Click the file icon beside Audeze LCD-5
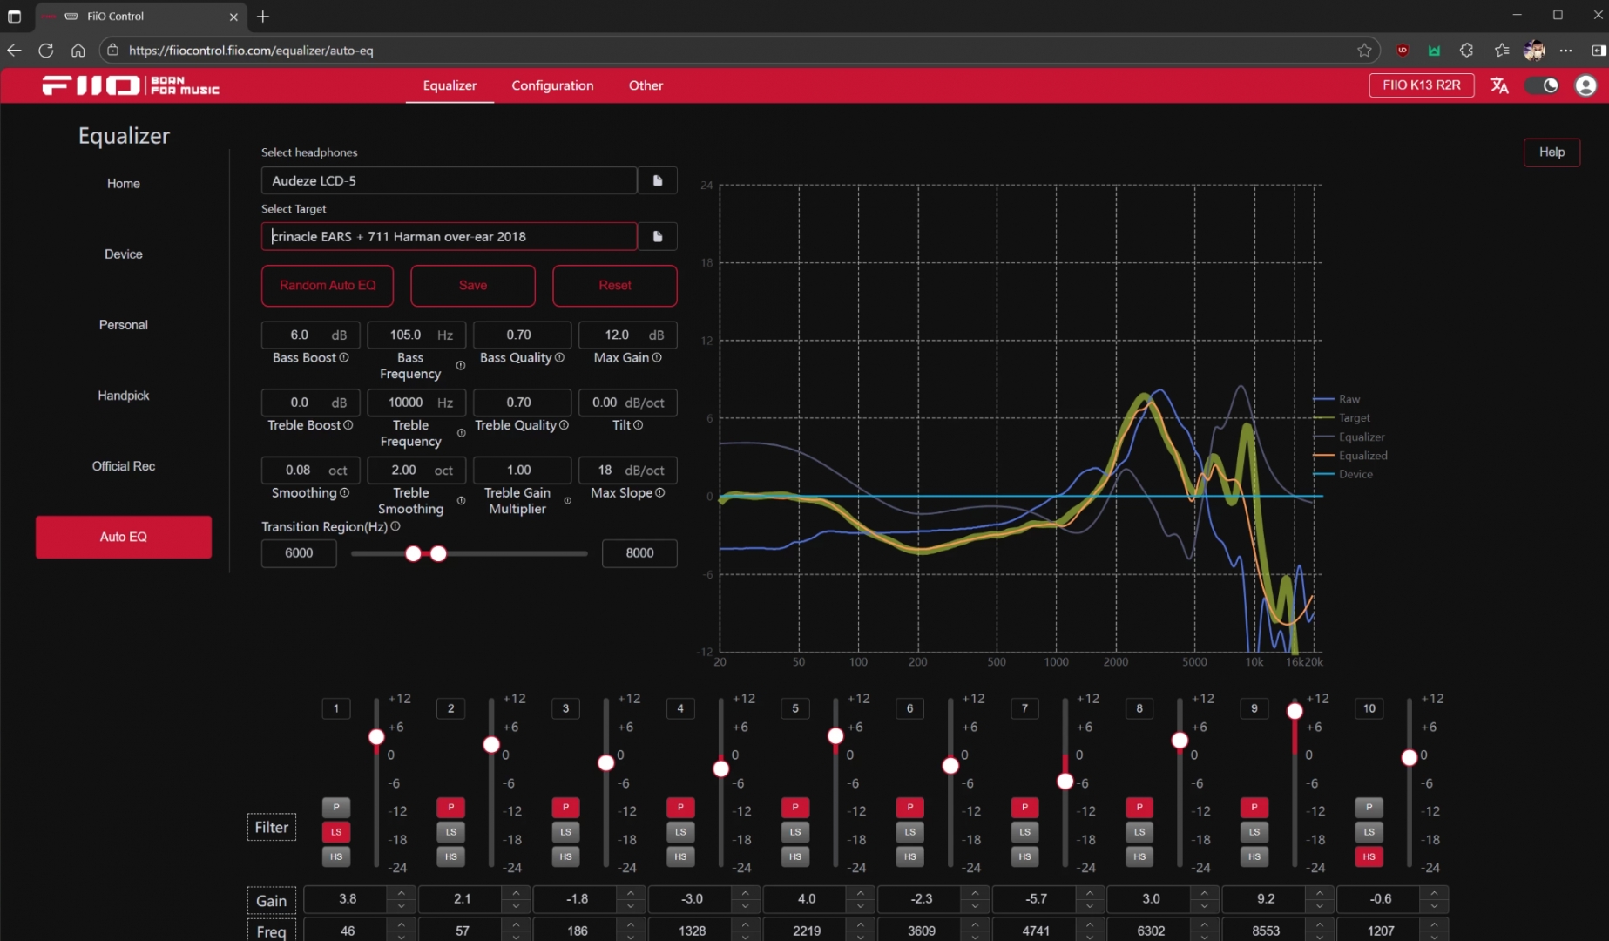The height and width of the screenshot is (941, 1609). [658, 180]
